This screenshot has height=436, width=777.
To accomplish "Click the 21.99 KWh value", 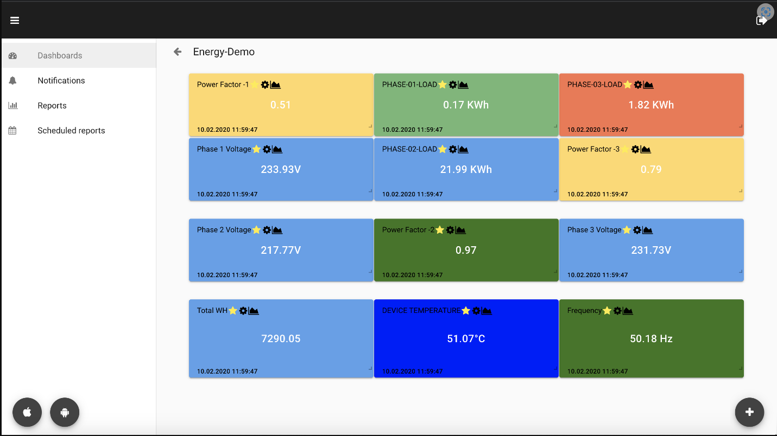I will (466, 169).
